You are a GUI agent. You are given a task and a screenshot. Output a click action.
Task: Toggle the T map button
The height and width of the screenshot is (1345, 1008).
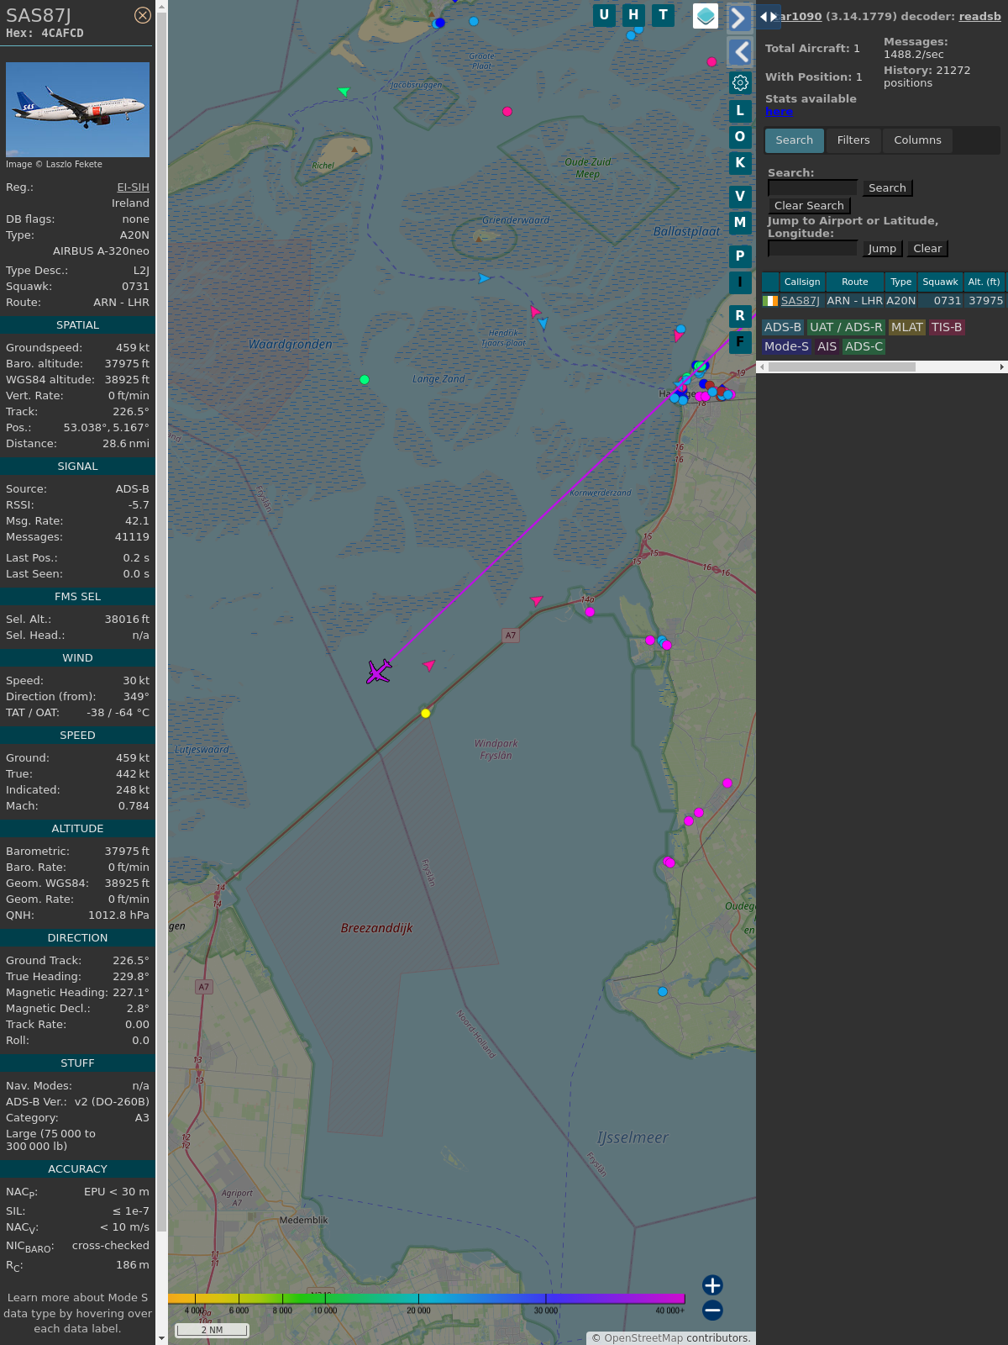664,15
